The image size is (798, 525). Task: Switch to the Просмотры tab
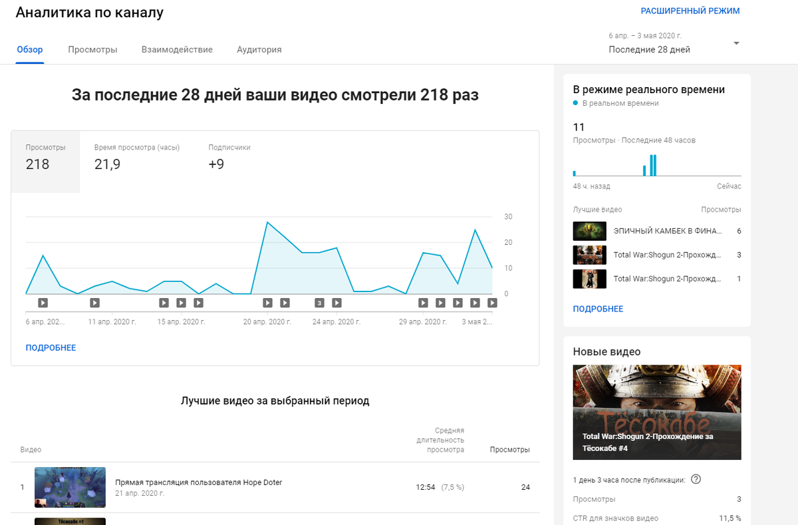point(92,49)
